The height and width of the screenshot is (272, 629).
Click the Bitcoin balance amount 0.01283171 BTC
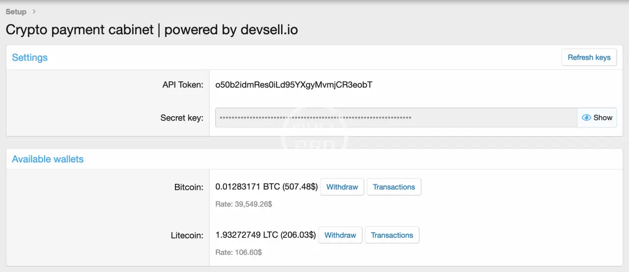coord(248,187)
